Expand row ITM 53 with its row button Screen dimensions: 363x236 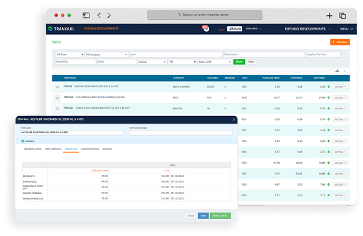pos(57,87)
